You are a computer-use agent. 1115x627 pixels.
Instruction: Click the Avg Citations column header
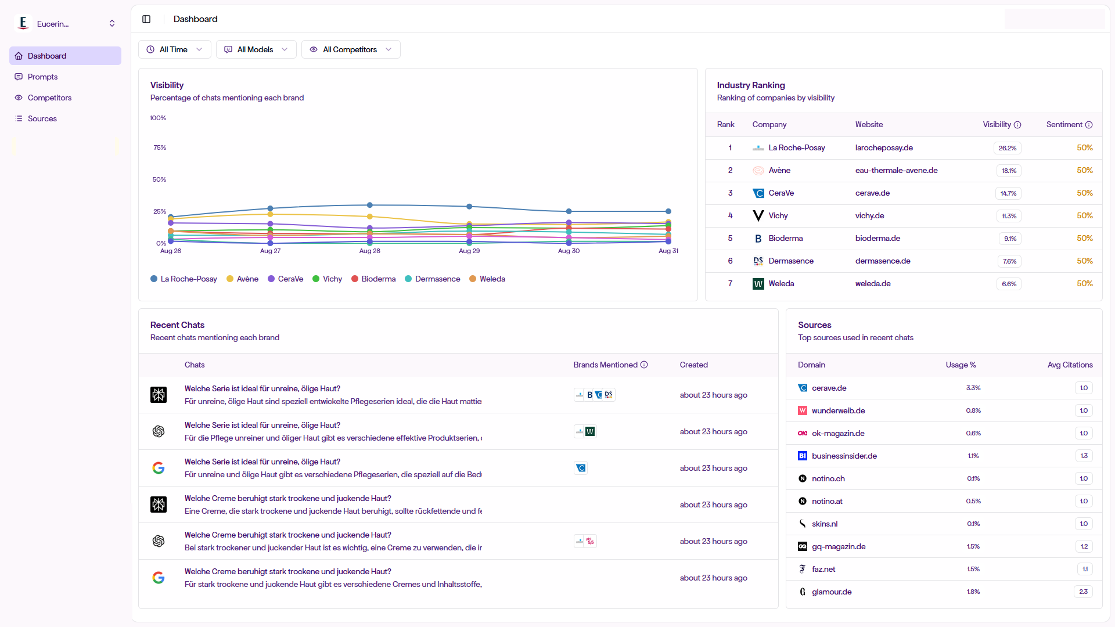pyautogui.click(x=1070, y=365)
